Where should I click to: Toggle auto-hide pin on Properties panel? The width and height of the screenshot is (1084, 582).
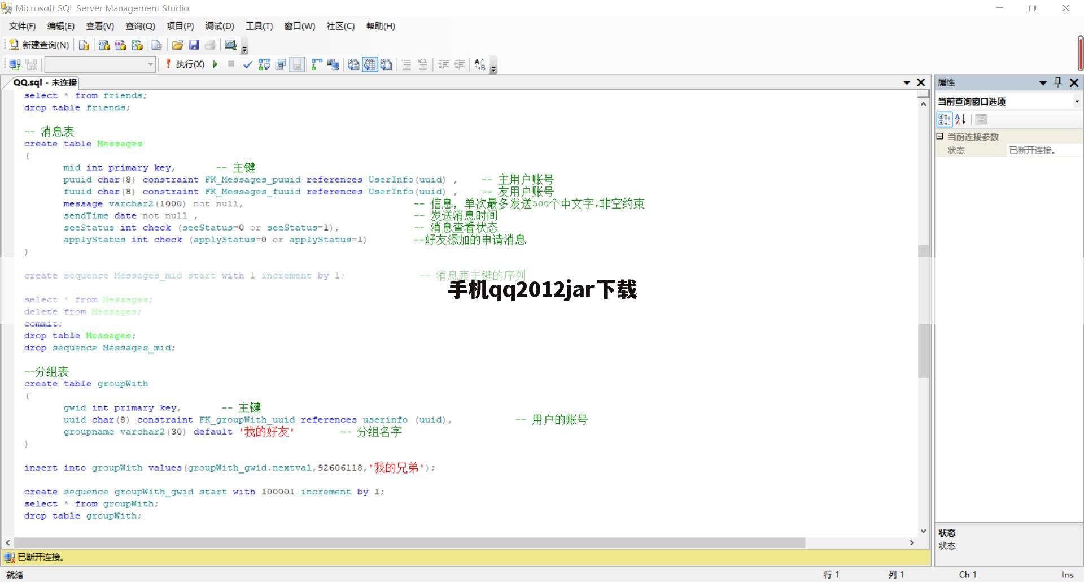(1058, 82)
